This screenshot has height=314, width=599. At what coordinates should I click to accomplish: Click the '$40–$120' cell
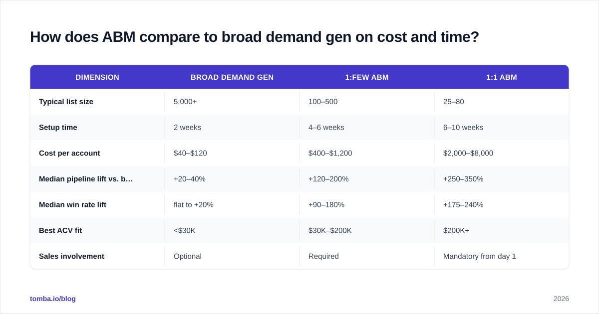click(x=190, y=154)
